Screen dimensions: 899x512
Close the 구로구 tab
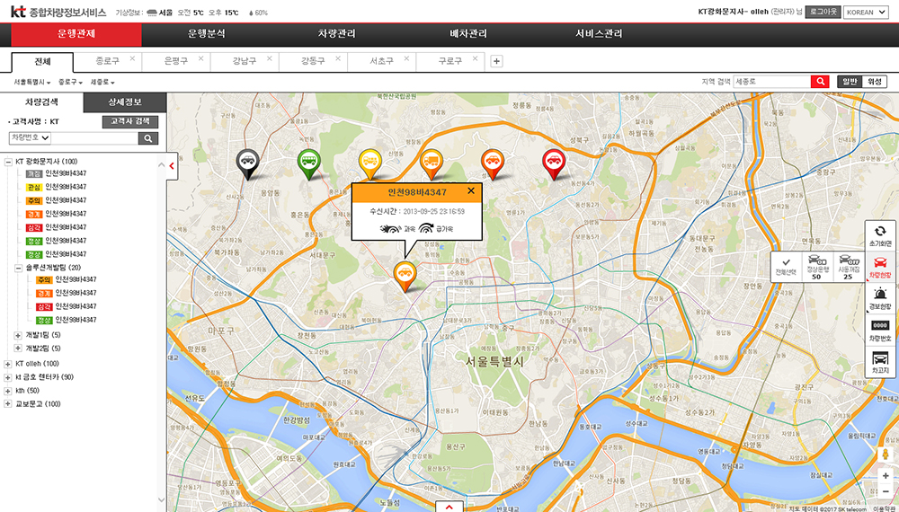[x=476, y=58]
